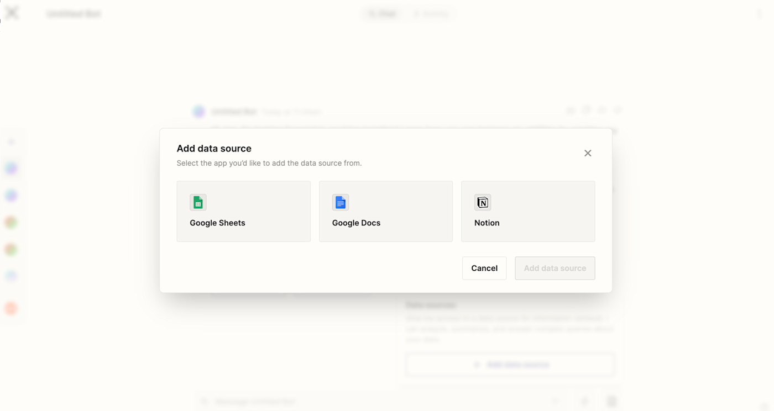This screenshot has width=774, height=411.
Task: Click the green Google Sheets icon
Action: click(198, 202)
